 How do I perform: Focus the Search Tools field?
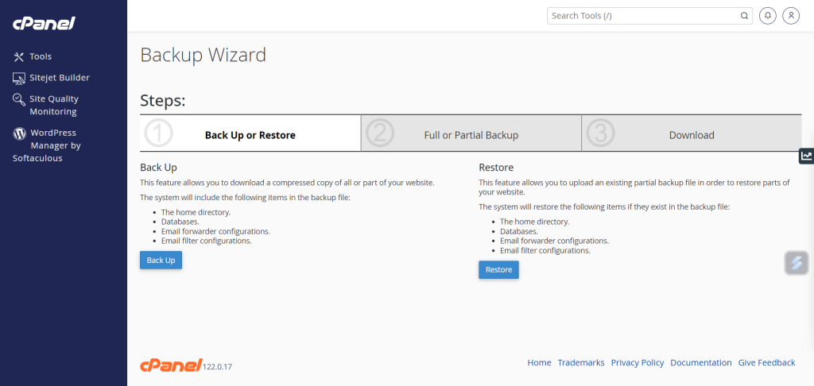point(642,15)
